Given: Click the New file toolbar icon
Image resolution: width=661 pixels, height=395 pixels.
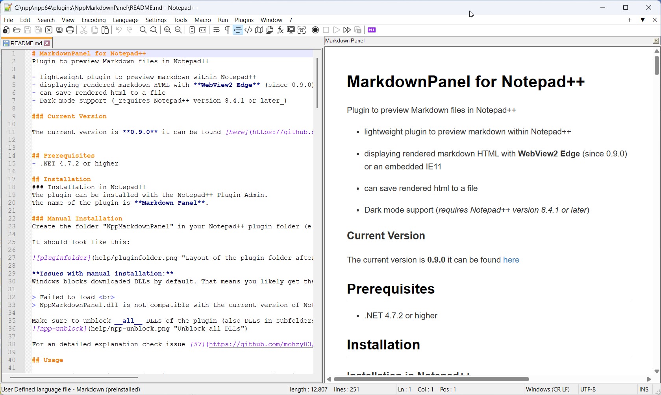Looking at the screenshot, I should tap(6, 30).
